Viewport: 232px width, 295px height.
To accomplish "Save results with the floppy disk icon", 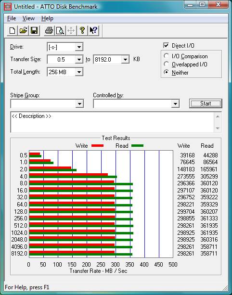I will click(34, 30).
